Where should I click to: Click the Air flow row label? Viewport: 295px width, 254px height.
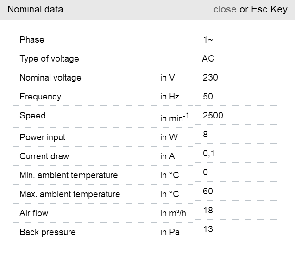click(34, 213)
